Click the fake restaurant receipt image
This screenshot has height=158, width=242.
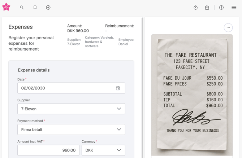192,95
